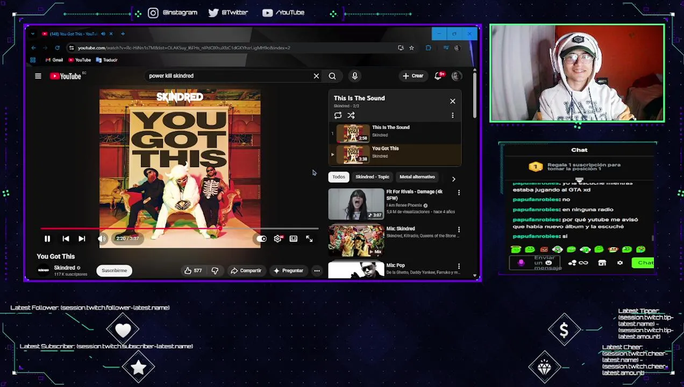Mute the video player volume
Screen dimensions: 684x387
(x=102, y=239)
